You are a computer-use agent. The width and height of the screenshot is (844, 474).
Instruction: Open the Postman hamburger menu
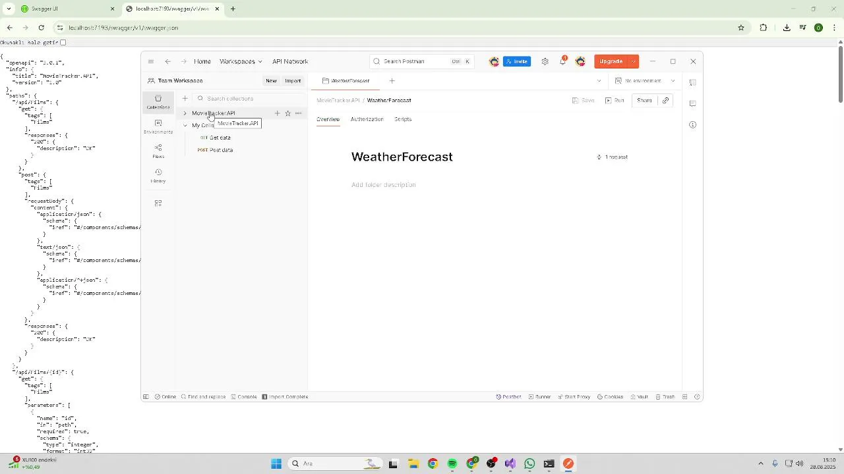tap(151, 61)
